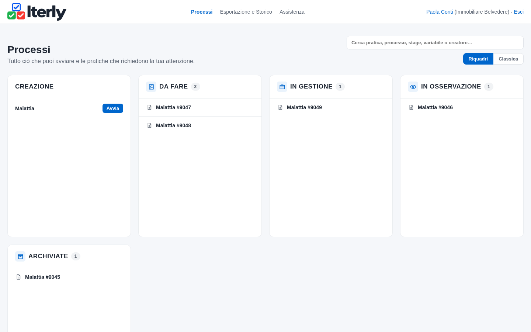Click the In Osservazione count badge
Image resolution: width=531 pixels, height=332 pixels.
(489, 87)
